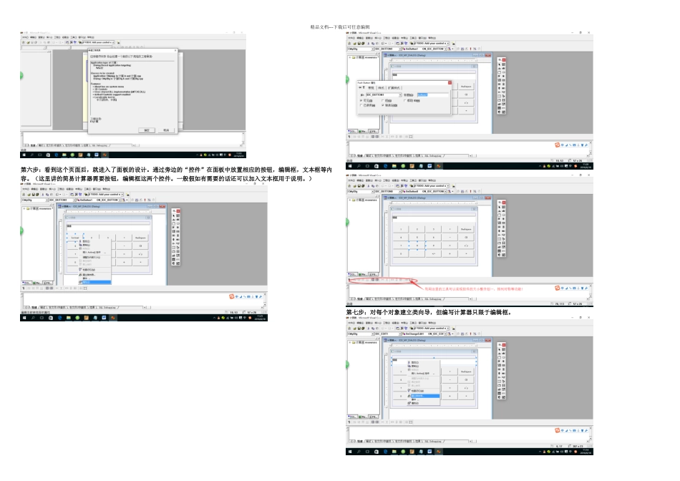Pick Group Box tool in bottom-left screenshot's toolbox
Screen dimensions: 680x481
point(175,223)
